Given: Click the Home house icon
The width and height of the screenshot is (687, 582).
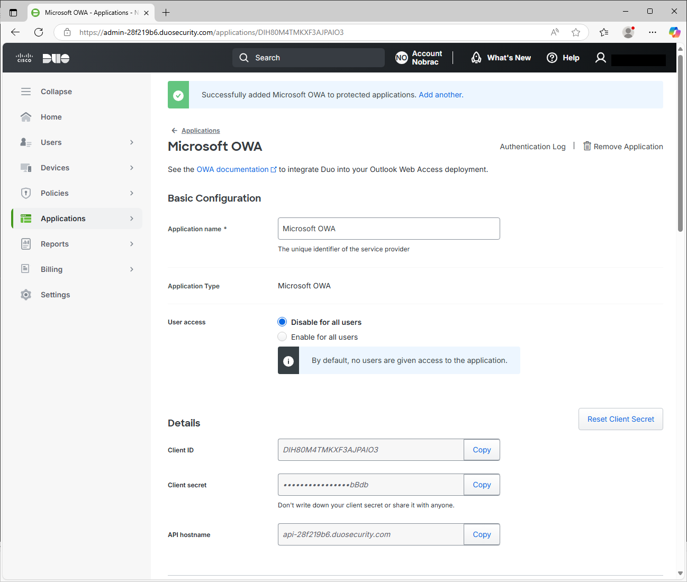Looking at the screenshot, I should click(x=26, y=117).
